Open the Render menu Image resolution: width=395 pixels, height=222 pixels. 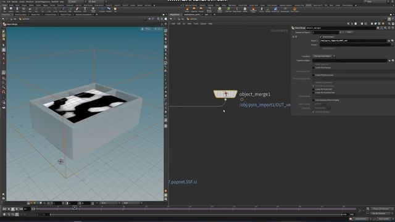point(15,1)
